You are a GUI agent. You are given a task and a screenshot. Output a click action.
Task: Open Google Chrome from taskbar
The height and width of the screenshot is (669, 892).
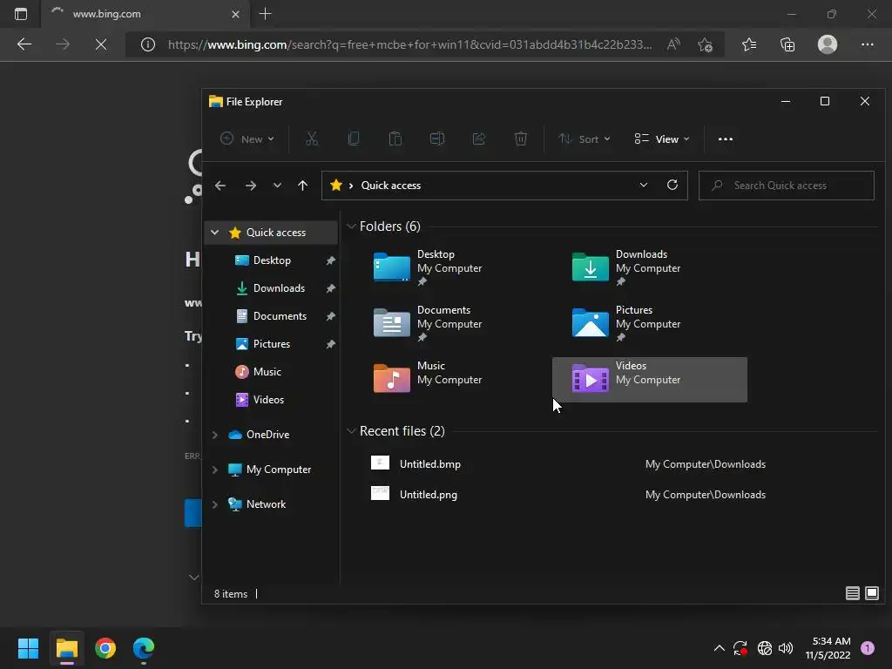point(105,648)
